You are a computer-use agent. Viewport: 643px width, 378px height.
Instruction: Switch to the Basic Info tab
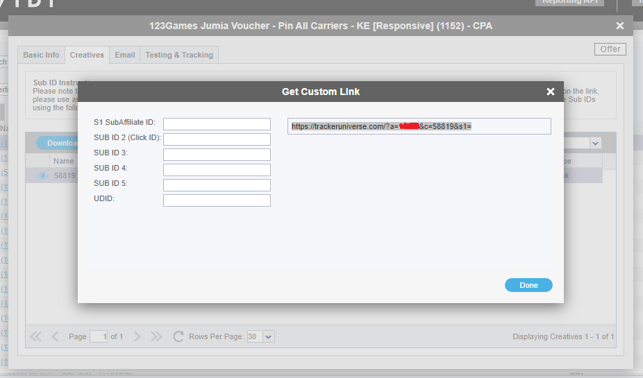click(41, 55)
